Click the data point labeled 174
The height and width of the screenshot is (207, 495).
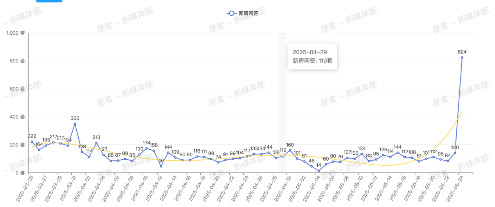coord(146,149)
